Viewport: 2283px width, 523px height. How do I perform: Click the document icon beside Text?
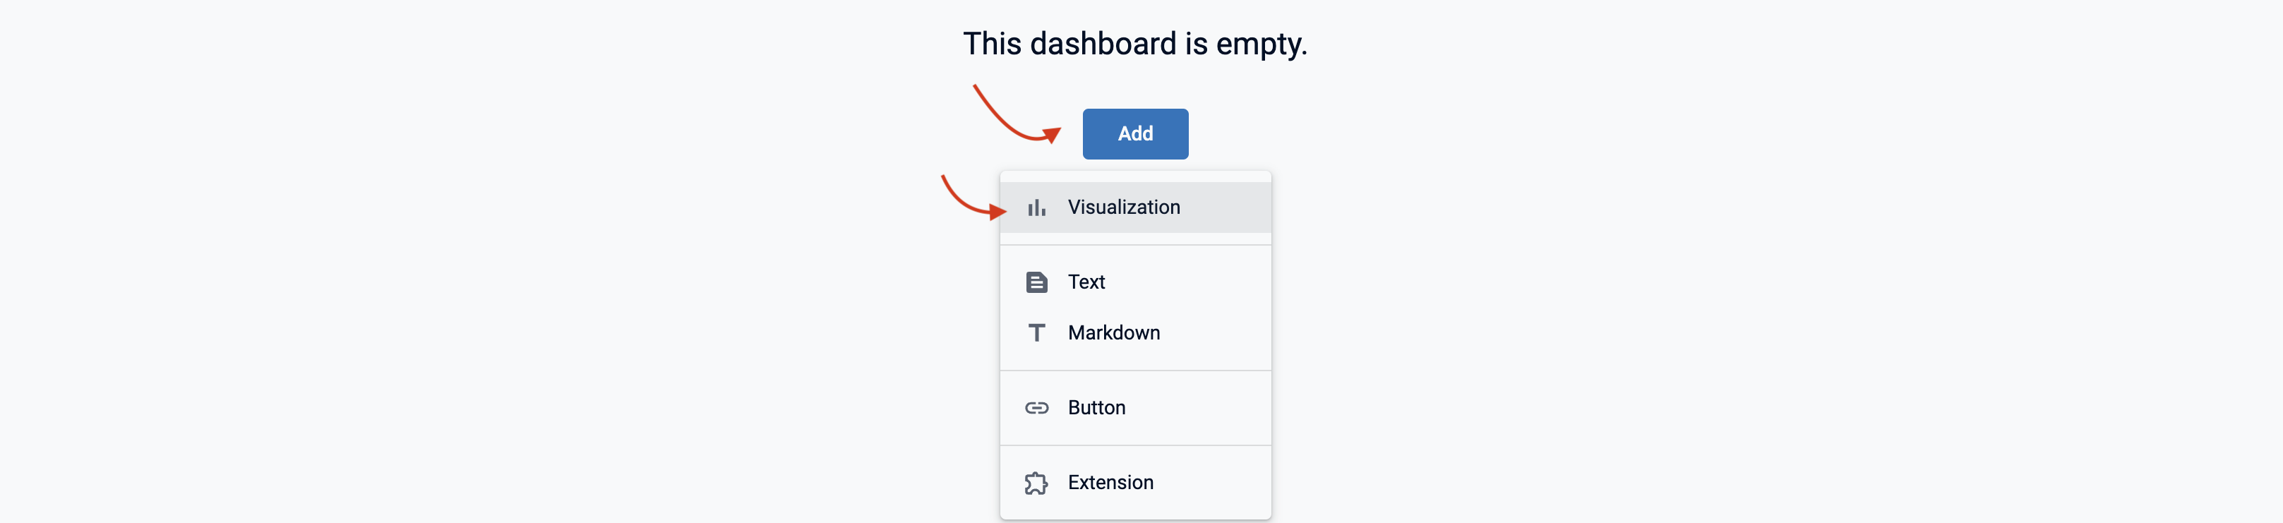pos(1036,282)
